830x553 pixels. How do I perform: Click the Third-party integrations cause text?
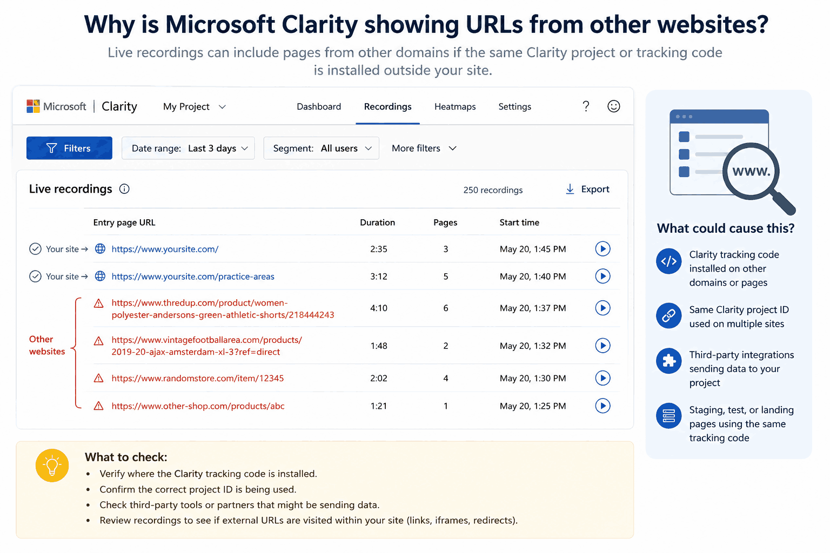click(x=741, y=369)
